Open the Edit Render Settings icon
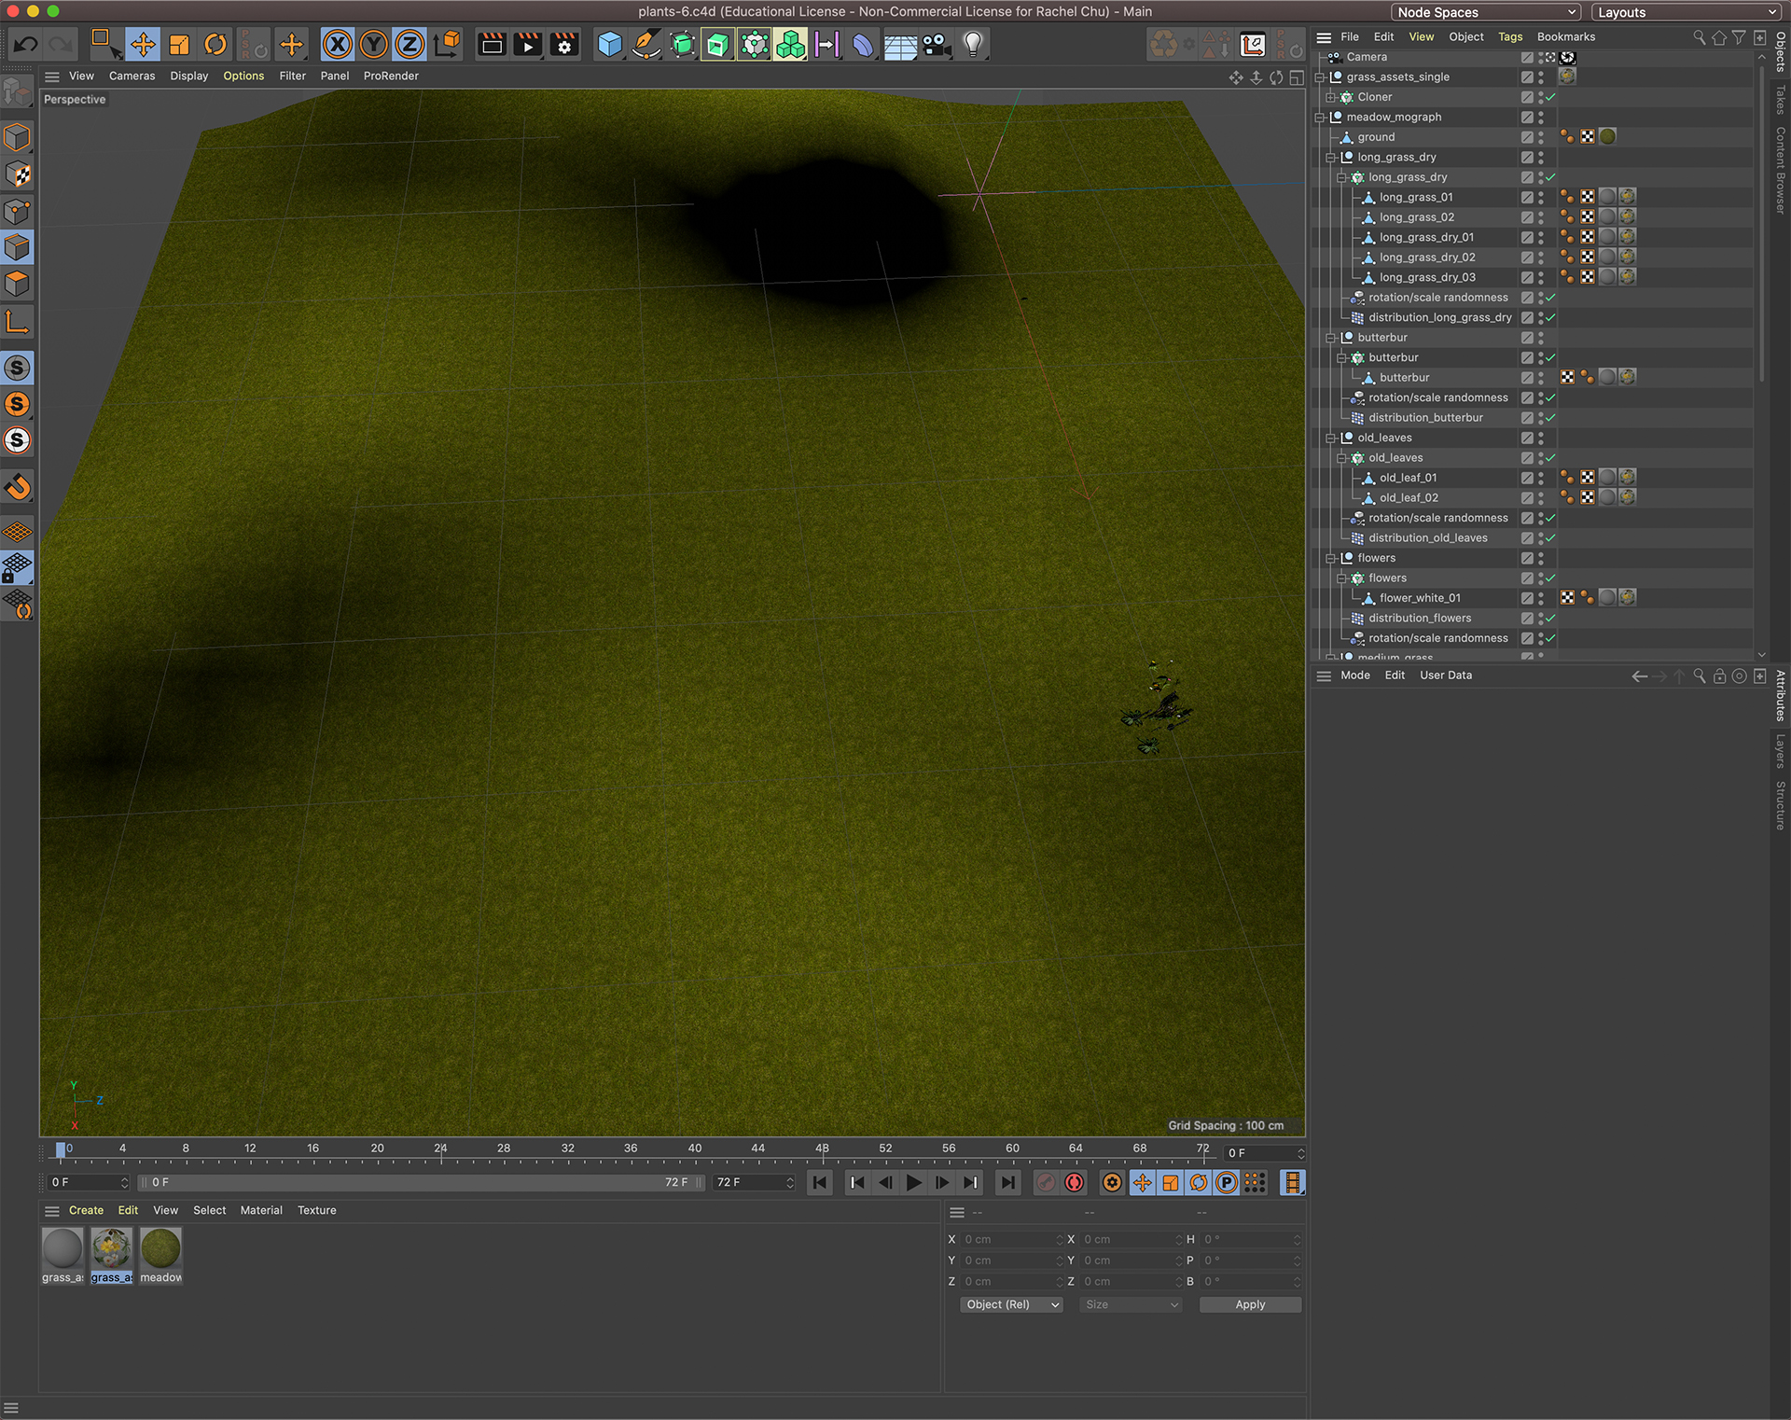The image size is (1791, 1420). 564,44
